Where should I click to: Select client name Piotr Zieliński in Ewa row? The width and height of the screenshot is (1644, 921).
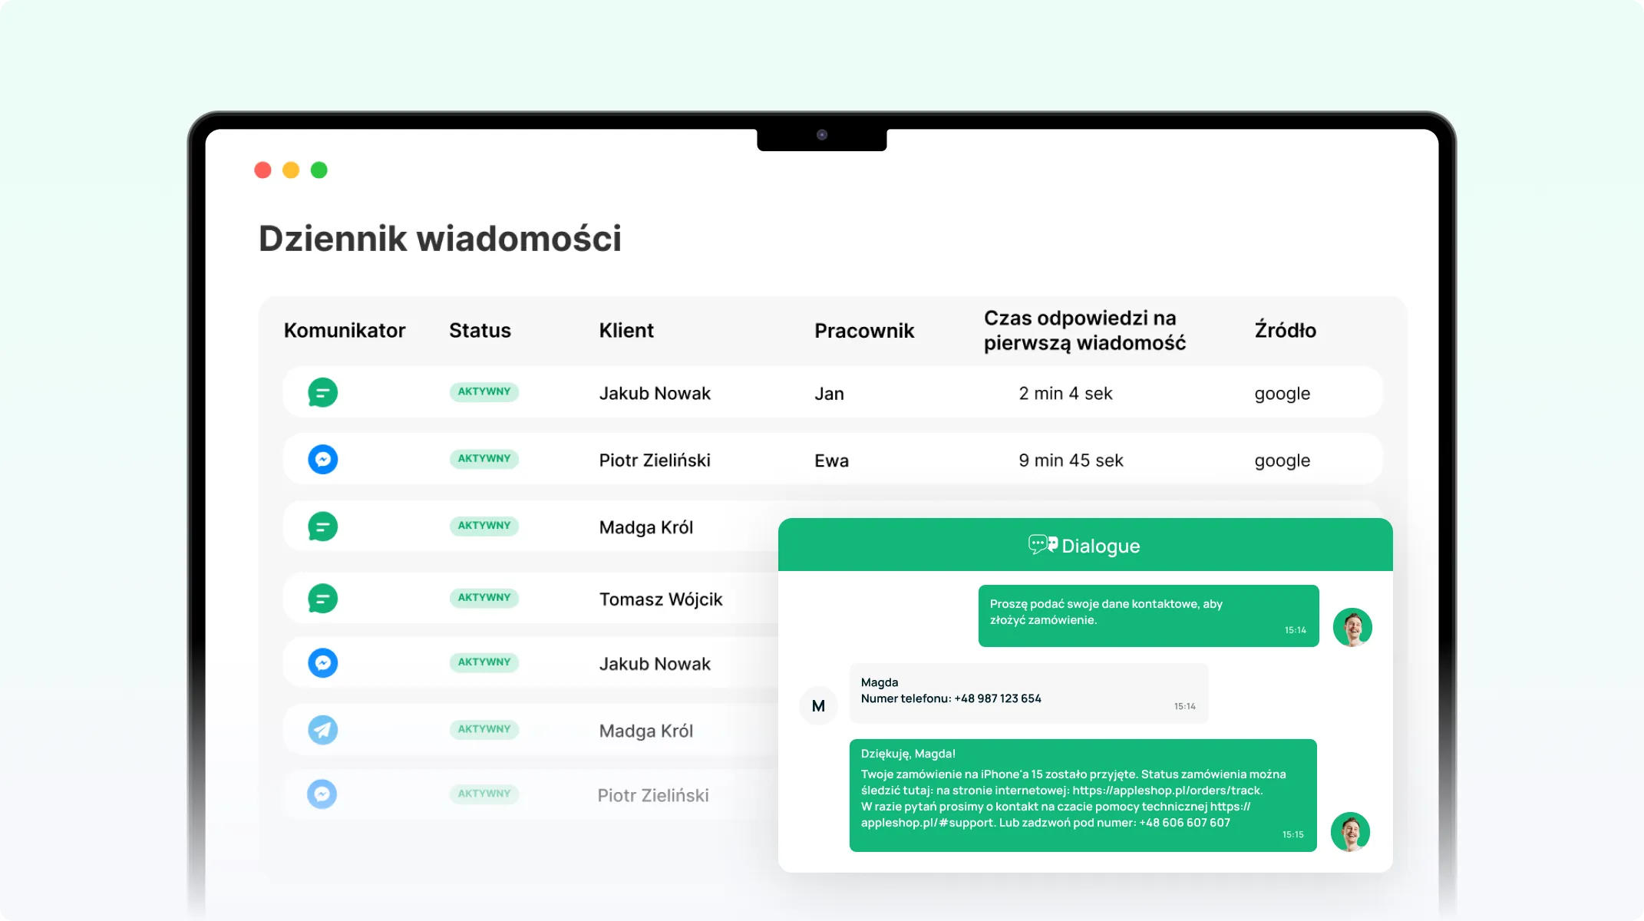[654, 460]
